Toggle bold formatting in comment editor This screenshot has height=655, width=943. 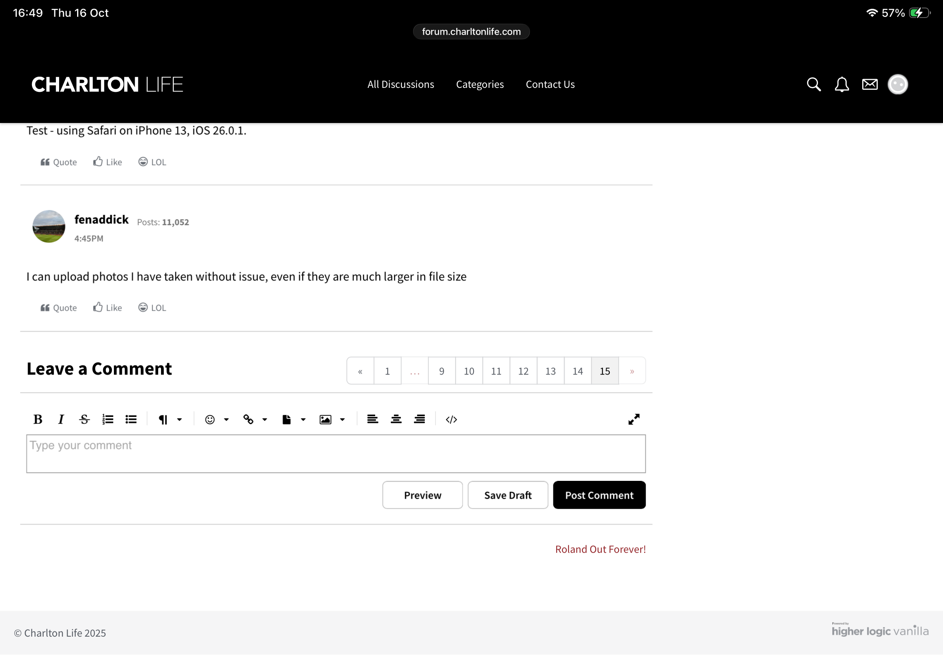pos(38,419)
